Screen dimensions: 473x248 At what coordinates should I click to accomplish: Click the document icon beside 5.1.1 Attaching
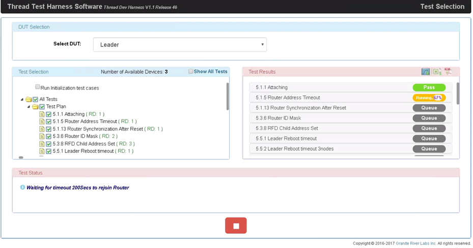tap(42, 115)
